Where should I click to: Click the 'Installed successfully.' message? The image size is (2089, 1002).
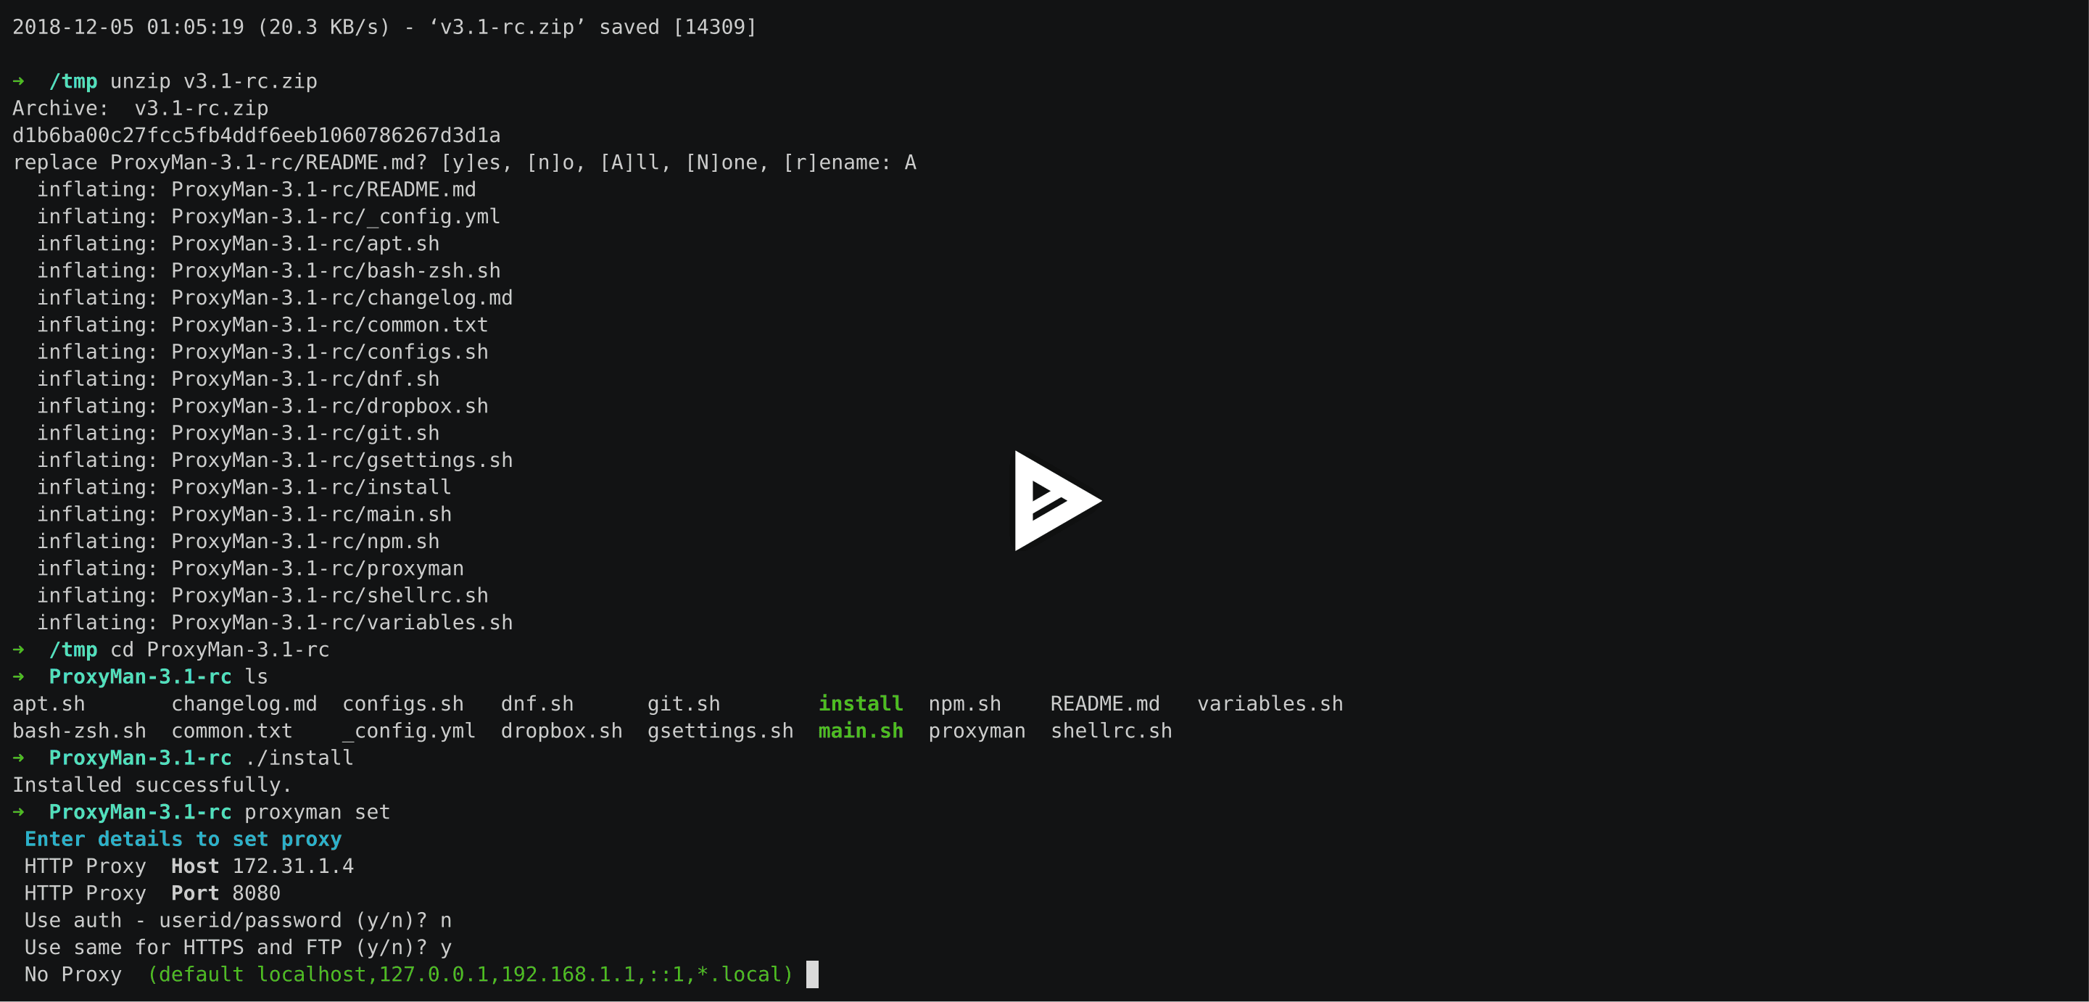[x=151, y=784]
